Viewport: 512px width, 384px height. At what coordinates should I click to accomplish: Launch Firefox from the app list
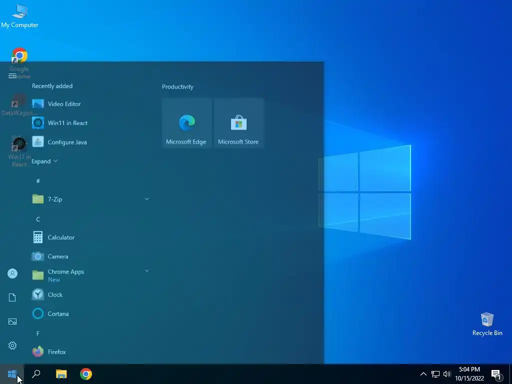pyautogui.click(x=91, y=351)
